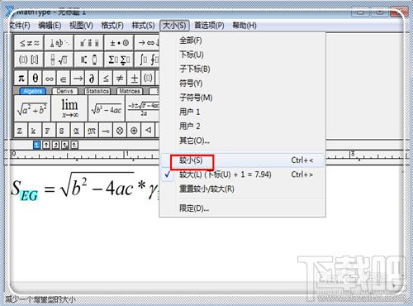The width and height of the screenshot is (413, 306).
Task: Open the summation templates palette
Action: (119, 60)
